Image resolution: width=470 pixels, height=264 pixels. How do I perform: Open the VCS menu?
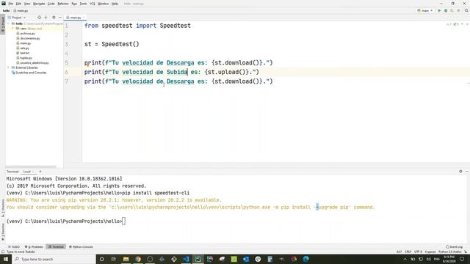tap(93, 4)
